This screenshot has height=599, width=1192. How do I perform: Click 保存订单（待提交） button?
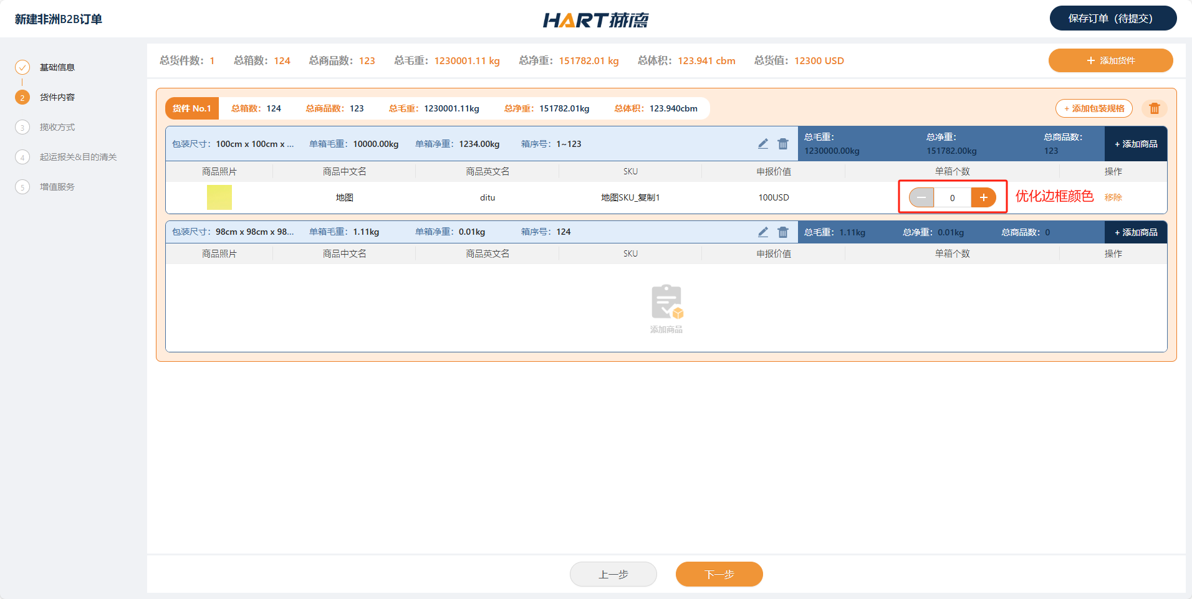tap(1113, 18)
